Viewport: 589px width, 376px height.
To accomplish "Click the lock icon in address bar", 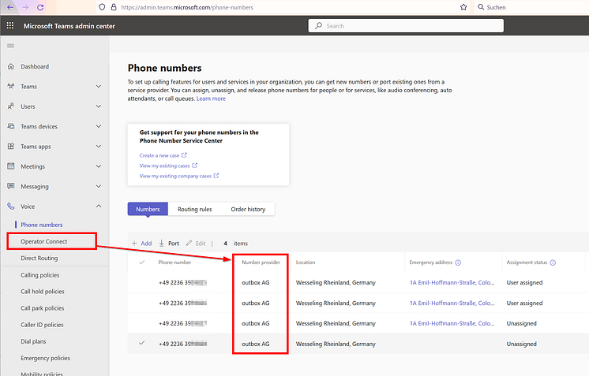I will click(x=114, y=7).
